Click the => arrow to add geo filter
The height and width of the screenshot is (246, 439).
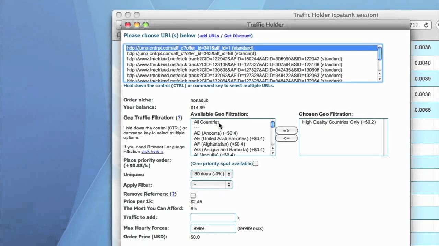pos(286,131)
